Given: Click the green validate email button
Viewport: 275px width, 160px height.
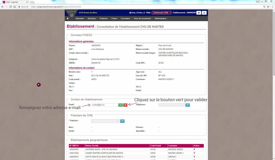Looking at the screenshot, I should click(x=120, y=105).
